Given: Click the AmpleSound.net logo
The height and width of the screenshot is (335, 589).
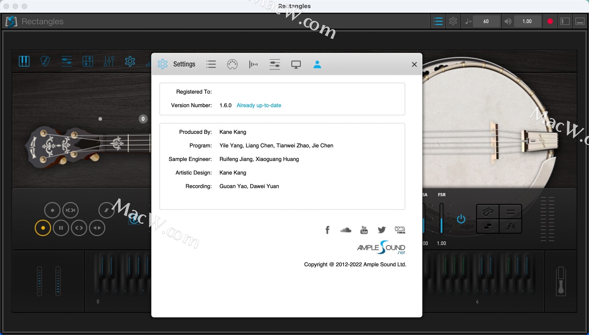Looking at the screenshot, I should (381, 247).
